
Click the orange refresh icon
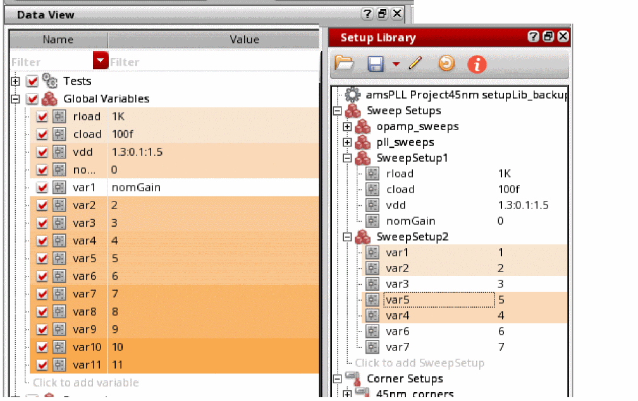pyautogui.click(x=446, y=63)
